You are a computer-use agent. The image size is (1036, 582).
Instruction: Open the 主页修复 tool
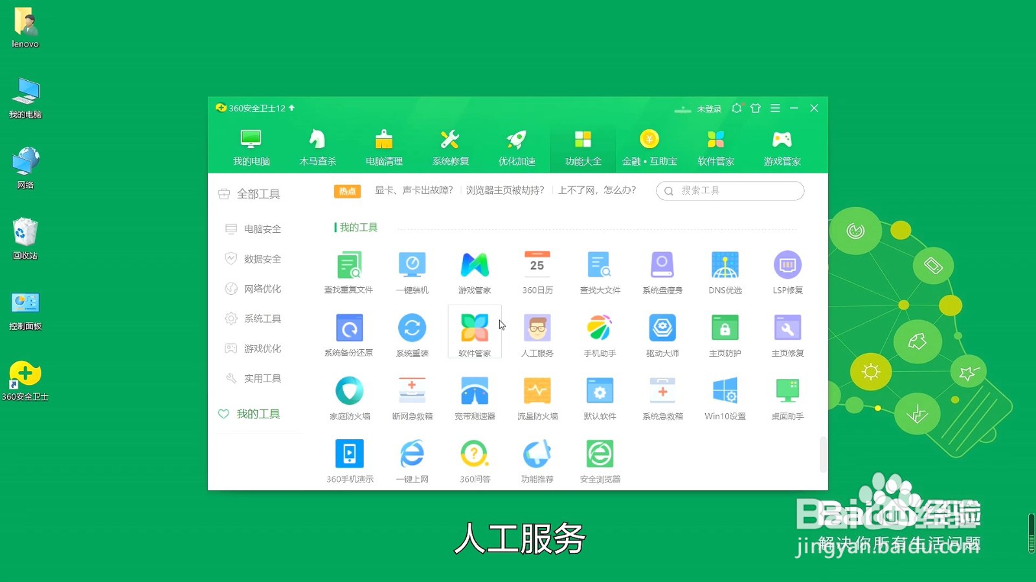click(787, 335)
